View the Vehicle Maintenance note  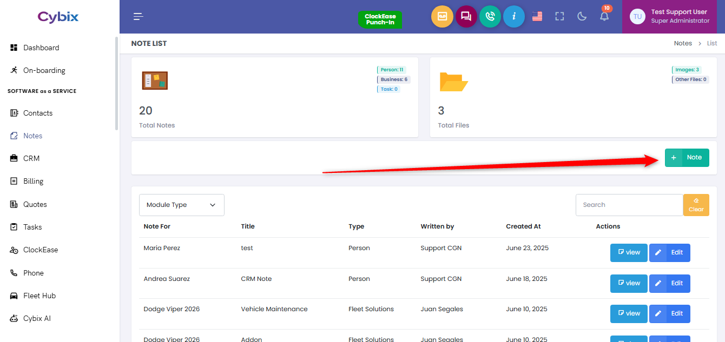coord(629,313)
